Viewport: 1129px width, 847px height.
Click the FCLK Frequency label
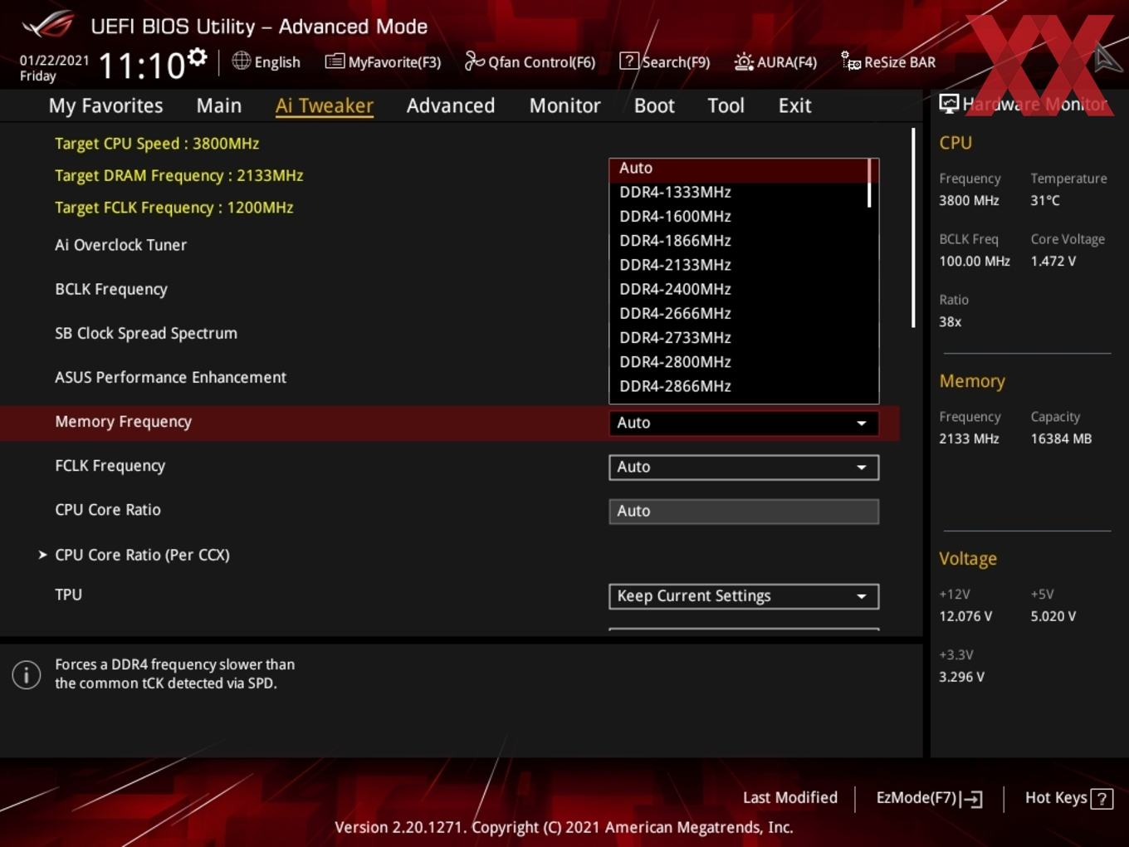coord(110,466)
